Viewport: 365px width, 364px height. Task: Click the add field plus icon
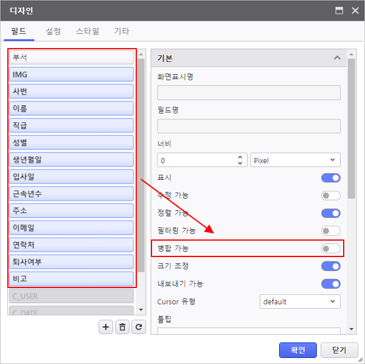[106, 327]
